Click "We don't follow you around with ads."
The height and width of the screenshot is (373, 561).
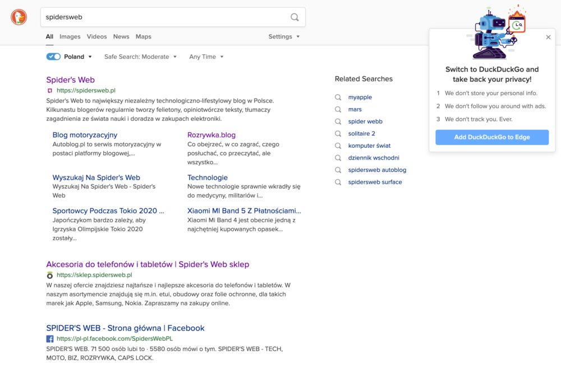[495, 106]
